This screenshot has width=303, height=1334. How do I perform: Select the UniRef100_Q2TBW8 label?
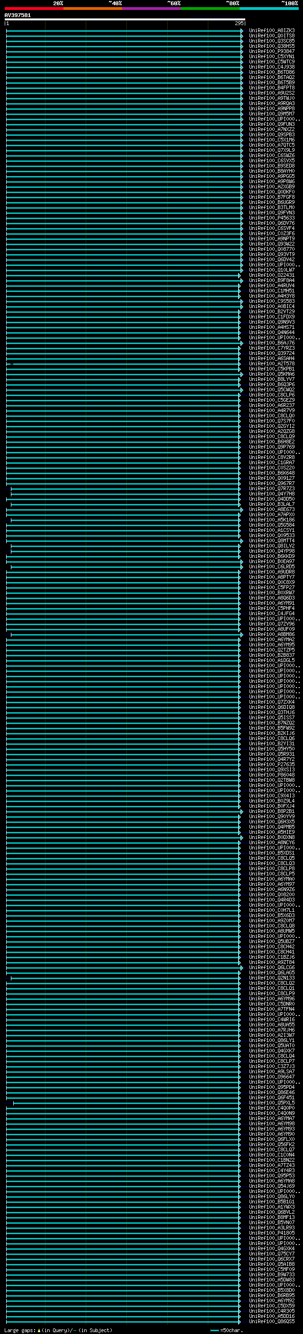click(272, 780)
